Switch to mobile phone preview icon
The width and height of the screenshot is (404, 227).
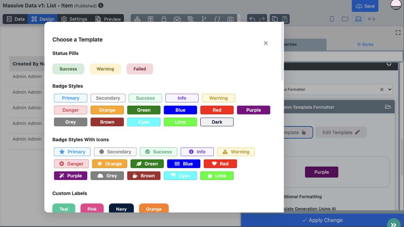click(x=332, y=19)
